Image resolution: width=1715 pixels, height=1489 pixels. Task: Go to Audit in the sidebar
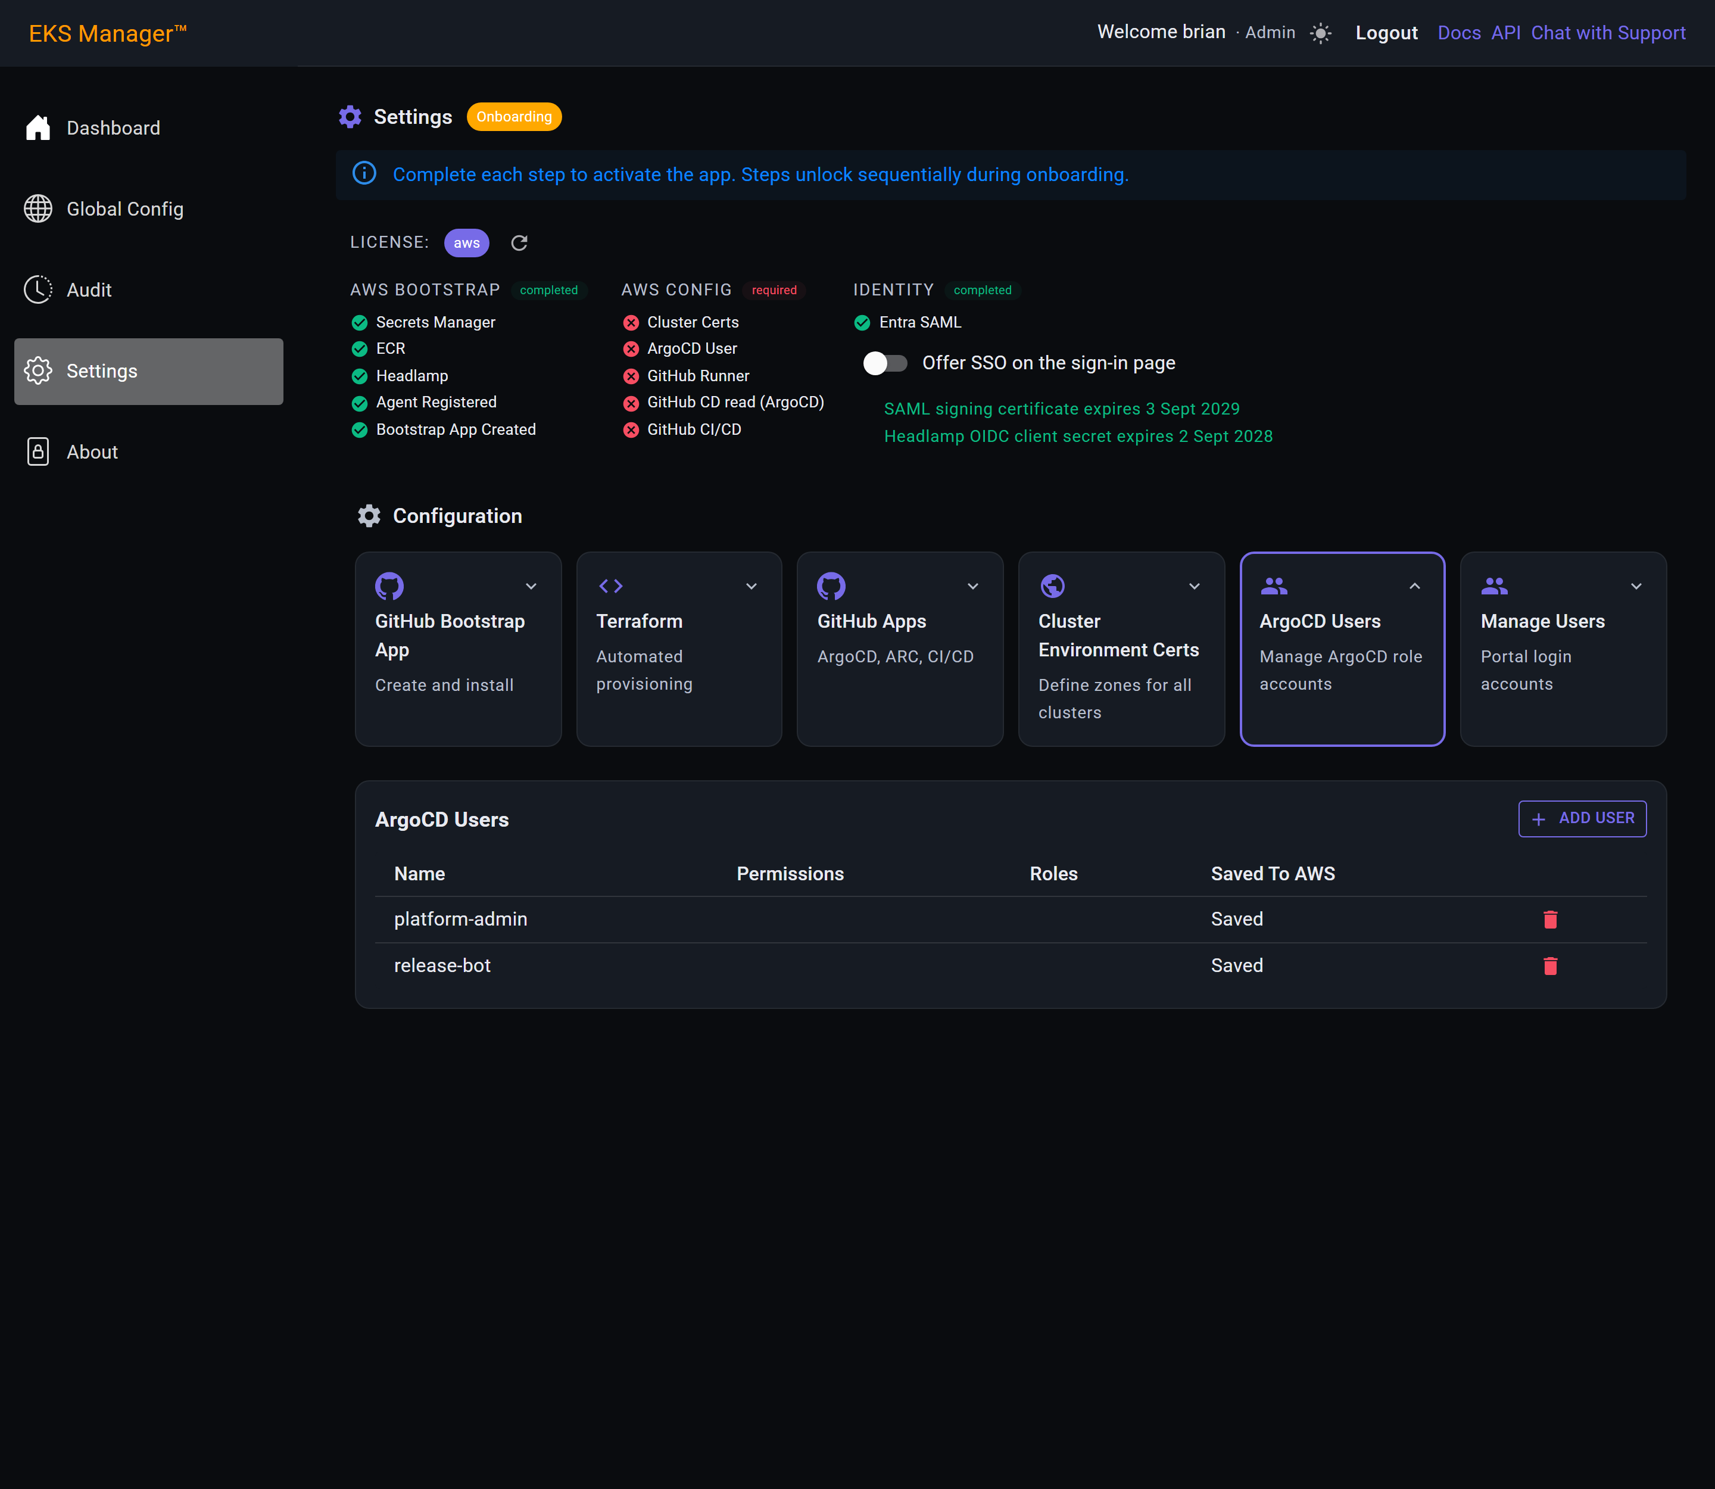(x=149, y=290)
